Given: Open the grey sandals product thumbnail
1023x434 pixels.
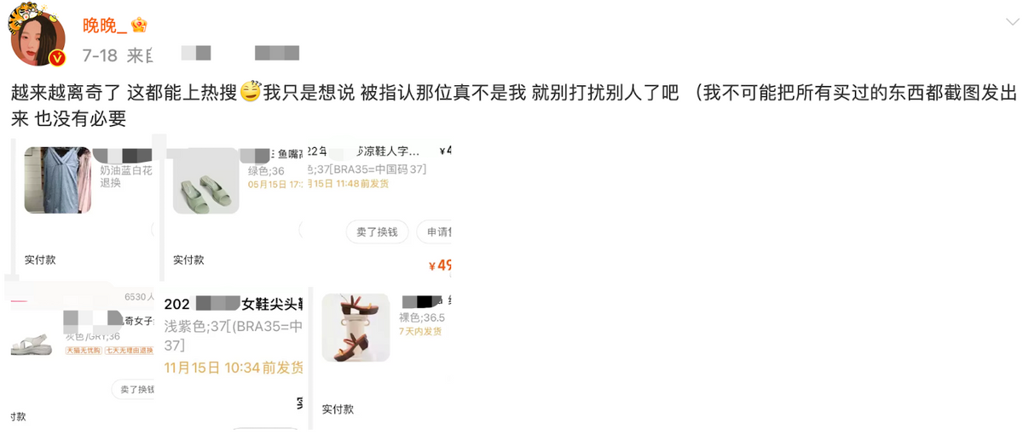Looking at the screenshot, I should [35, 342].
